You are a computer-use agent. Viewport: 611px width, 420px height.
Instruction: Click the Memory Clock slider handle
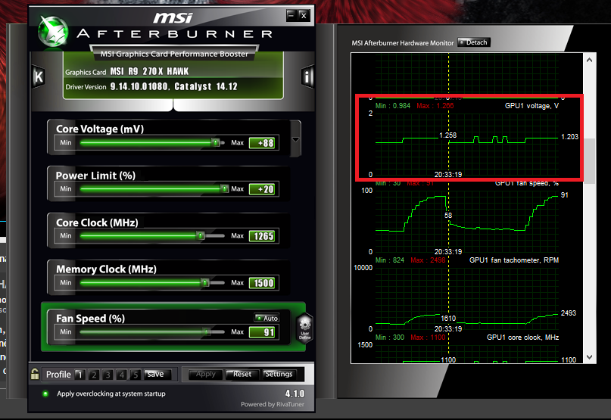[x=205, y=282]
